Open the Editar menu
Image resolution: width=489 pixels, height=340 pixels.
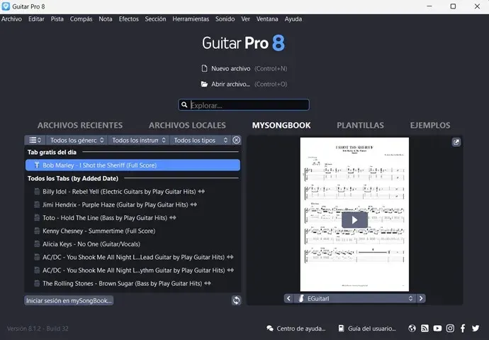[36, 19]
